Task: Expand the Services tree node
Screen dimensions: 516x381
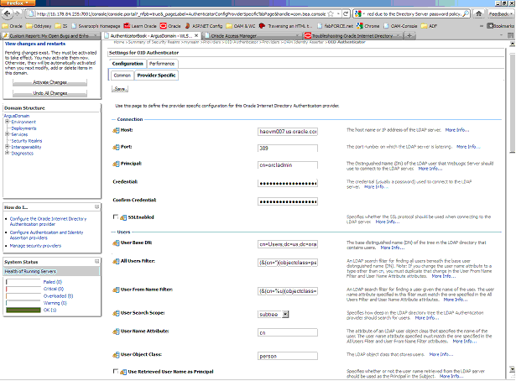Action: 7,134
